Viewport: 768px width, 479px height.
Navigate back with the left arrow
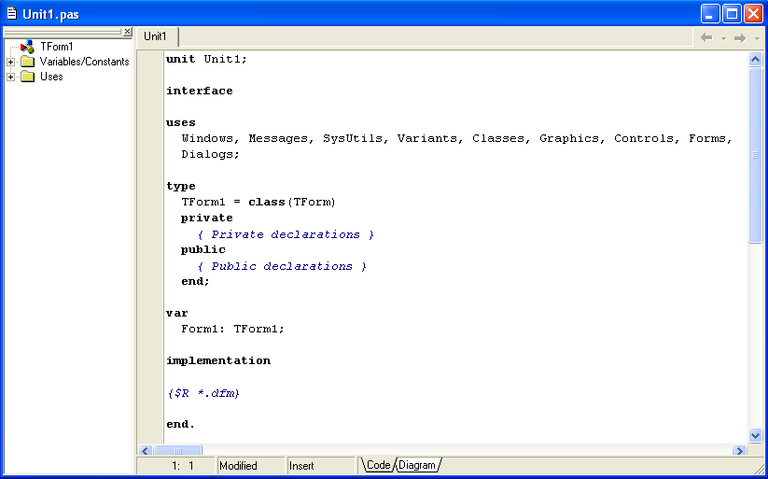[x=706, y=37]
